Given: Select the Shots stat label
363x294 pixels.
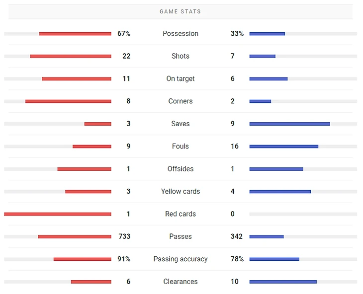Looking at the screenshot, I should 181,56.
